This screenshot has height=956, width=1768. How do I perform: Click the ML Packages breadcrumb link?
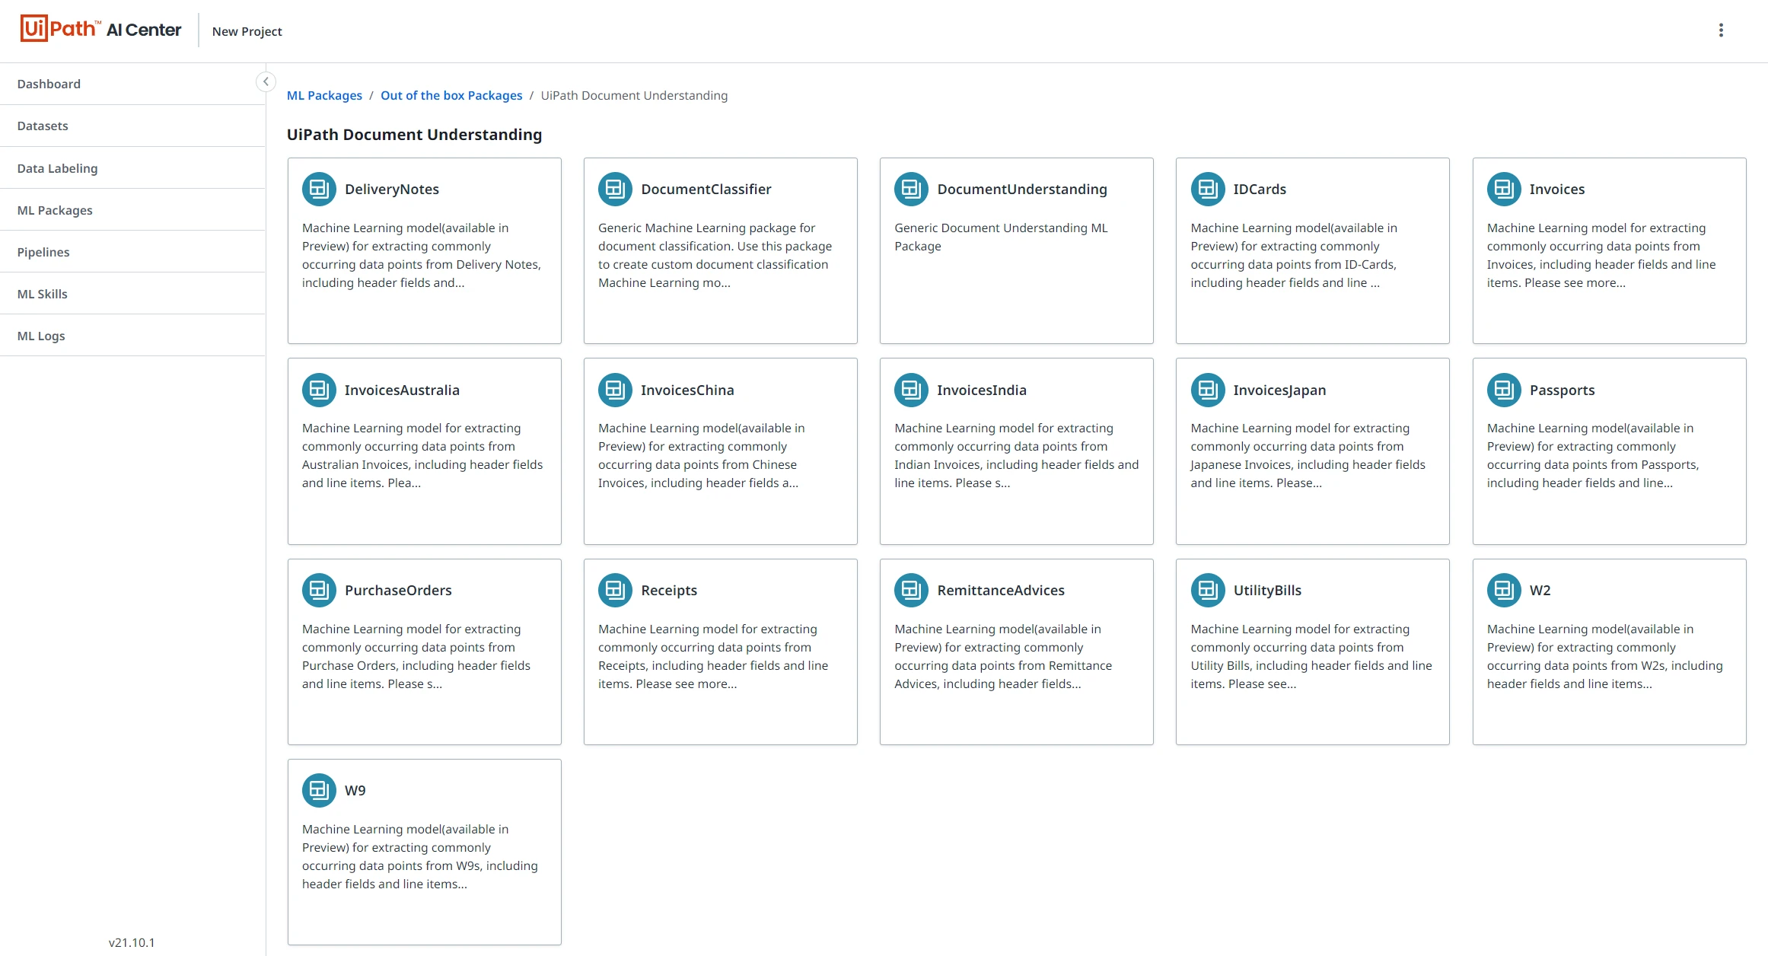(x=324, y=95)
